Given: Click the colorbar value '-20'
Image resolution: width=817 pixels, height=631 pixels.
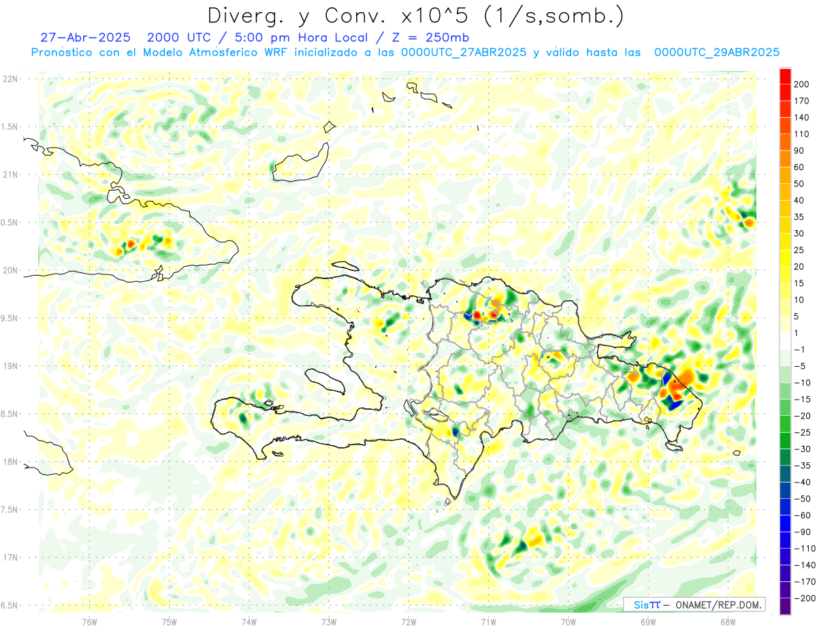Looking at the screenshot, I should pyautogui.click(x=803, y=416).
